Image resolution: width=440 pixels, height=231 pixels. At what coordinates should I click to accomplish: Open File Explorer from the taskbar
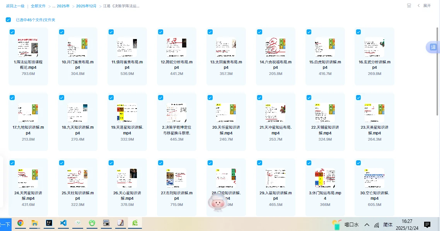click(x=34, y=223)
